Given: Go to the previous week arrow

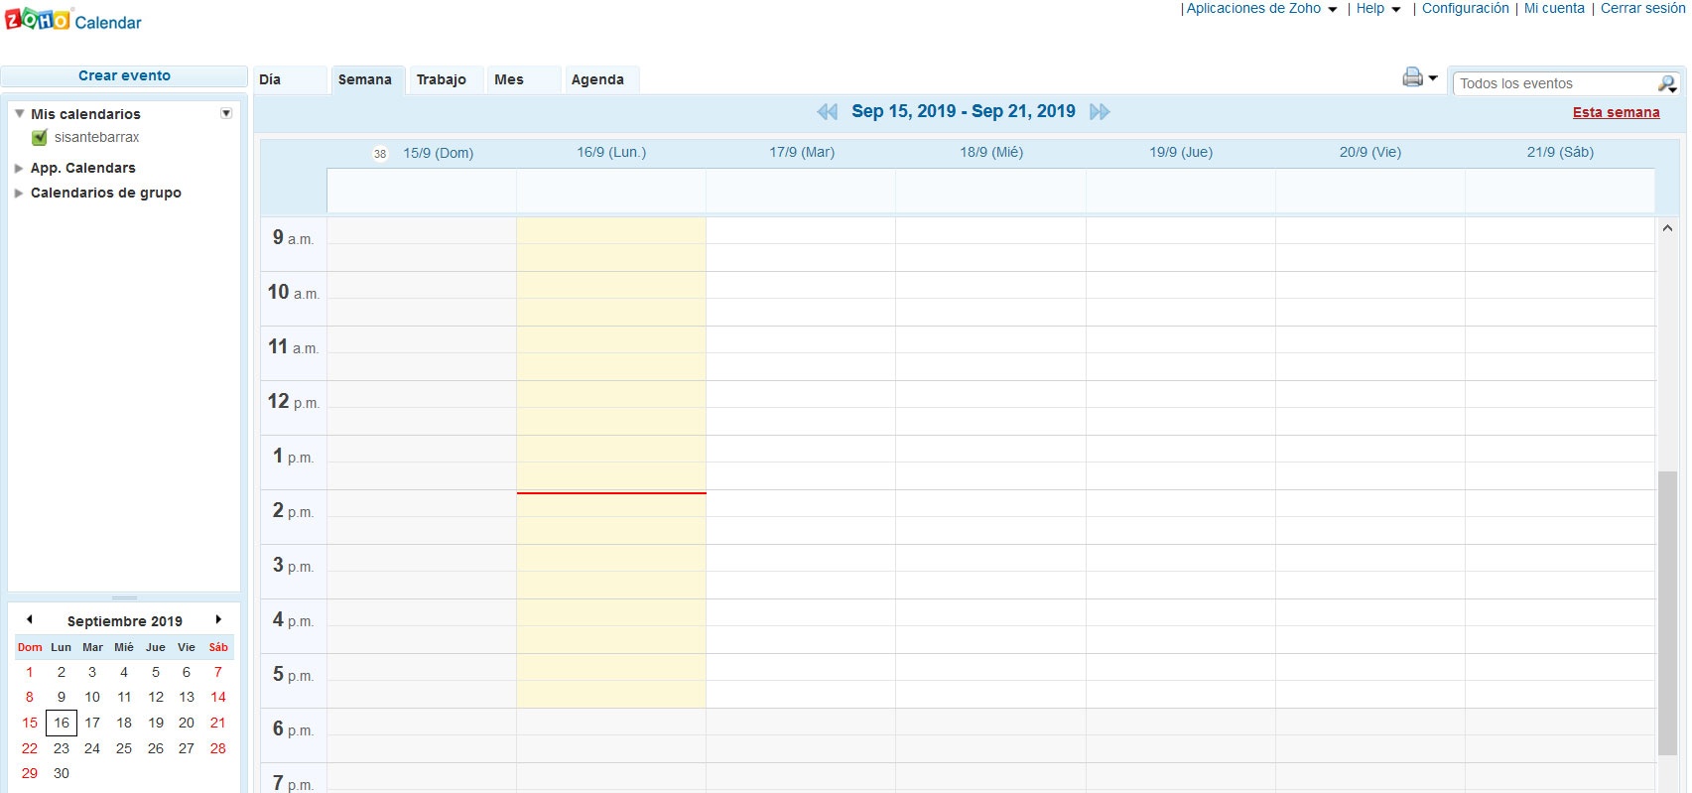Looking at the screenshot, I should coord(827,112).
